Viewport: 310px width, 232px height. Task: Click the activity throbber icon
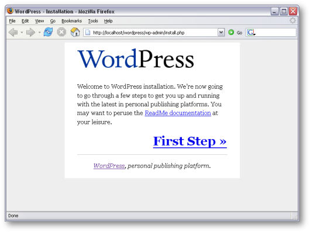[292, 20]
